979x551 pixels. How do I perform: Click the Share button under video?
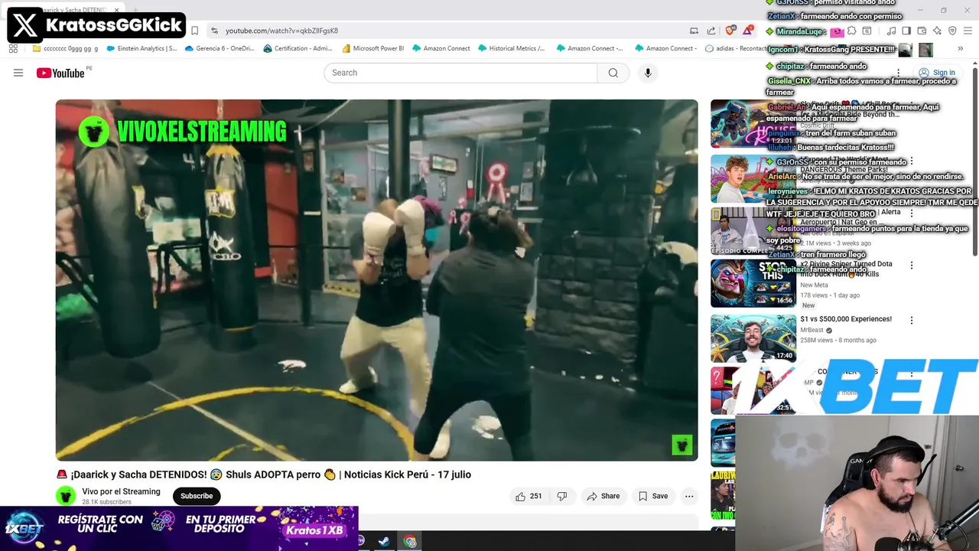pos(603,496)
